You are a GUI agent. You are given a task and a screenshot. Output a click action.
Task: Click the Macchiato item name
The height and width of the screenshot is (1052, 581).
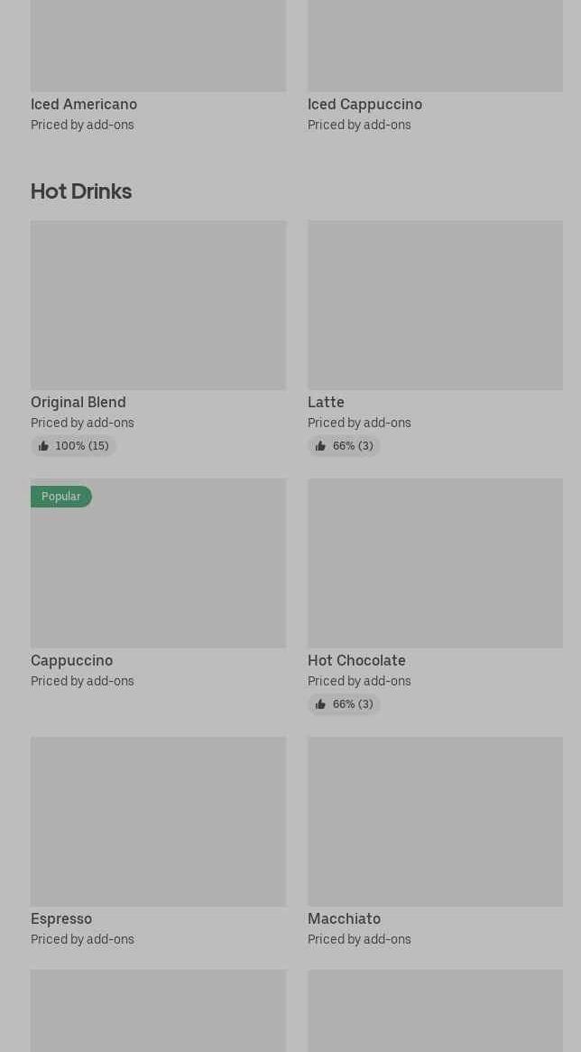coord(344,919)
